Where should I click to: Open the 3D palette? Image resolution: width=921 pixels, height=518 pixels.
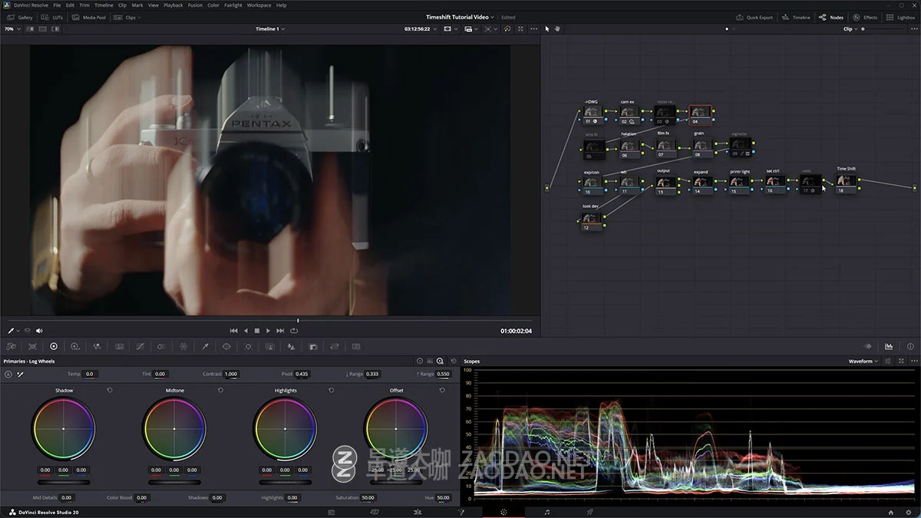[356, 346]
